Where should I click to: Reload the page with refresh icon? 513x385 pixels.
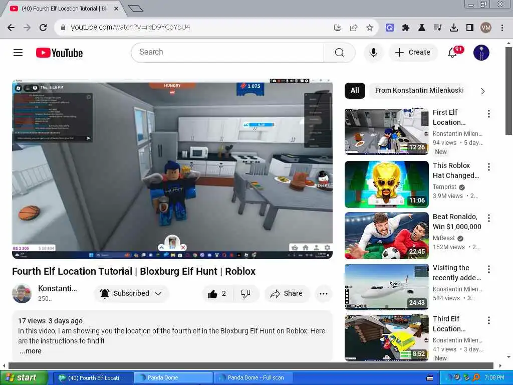click(x=43, y=28)
